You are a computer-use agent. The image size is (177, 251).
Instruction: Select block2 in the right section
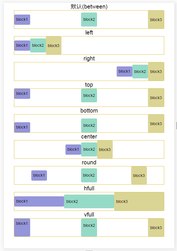pyautogui.click(x=140, y=72)
